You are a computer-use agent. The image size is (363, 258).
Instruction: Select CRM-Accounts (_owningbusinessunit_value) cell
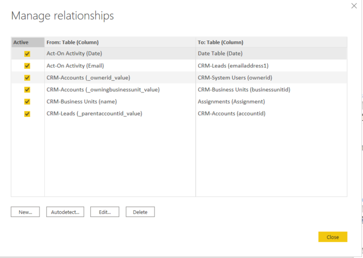click(120, 90)
